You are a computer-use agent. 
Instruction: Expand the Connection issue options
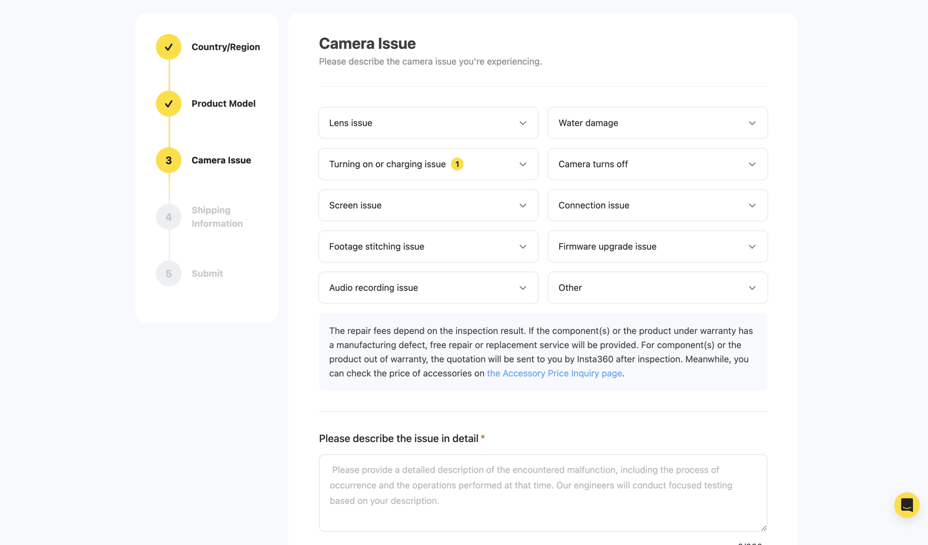(x=658, y=205)
